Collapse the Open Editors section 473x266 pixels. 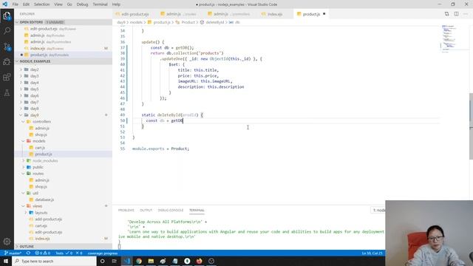64,22
